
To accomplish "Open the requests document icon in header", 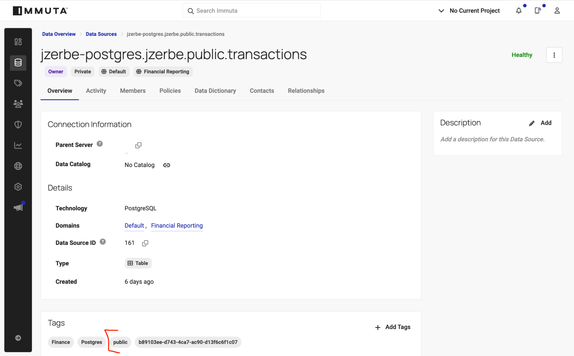I will point(538,11).
